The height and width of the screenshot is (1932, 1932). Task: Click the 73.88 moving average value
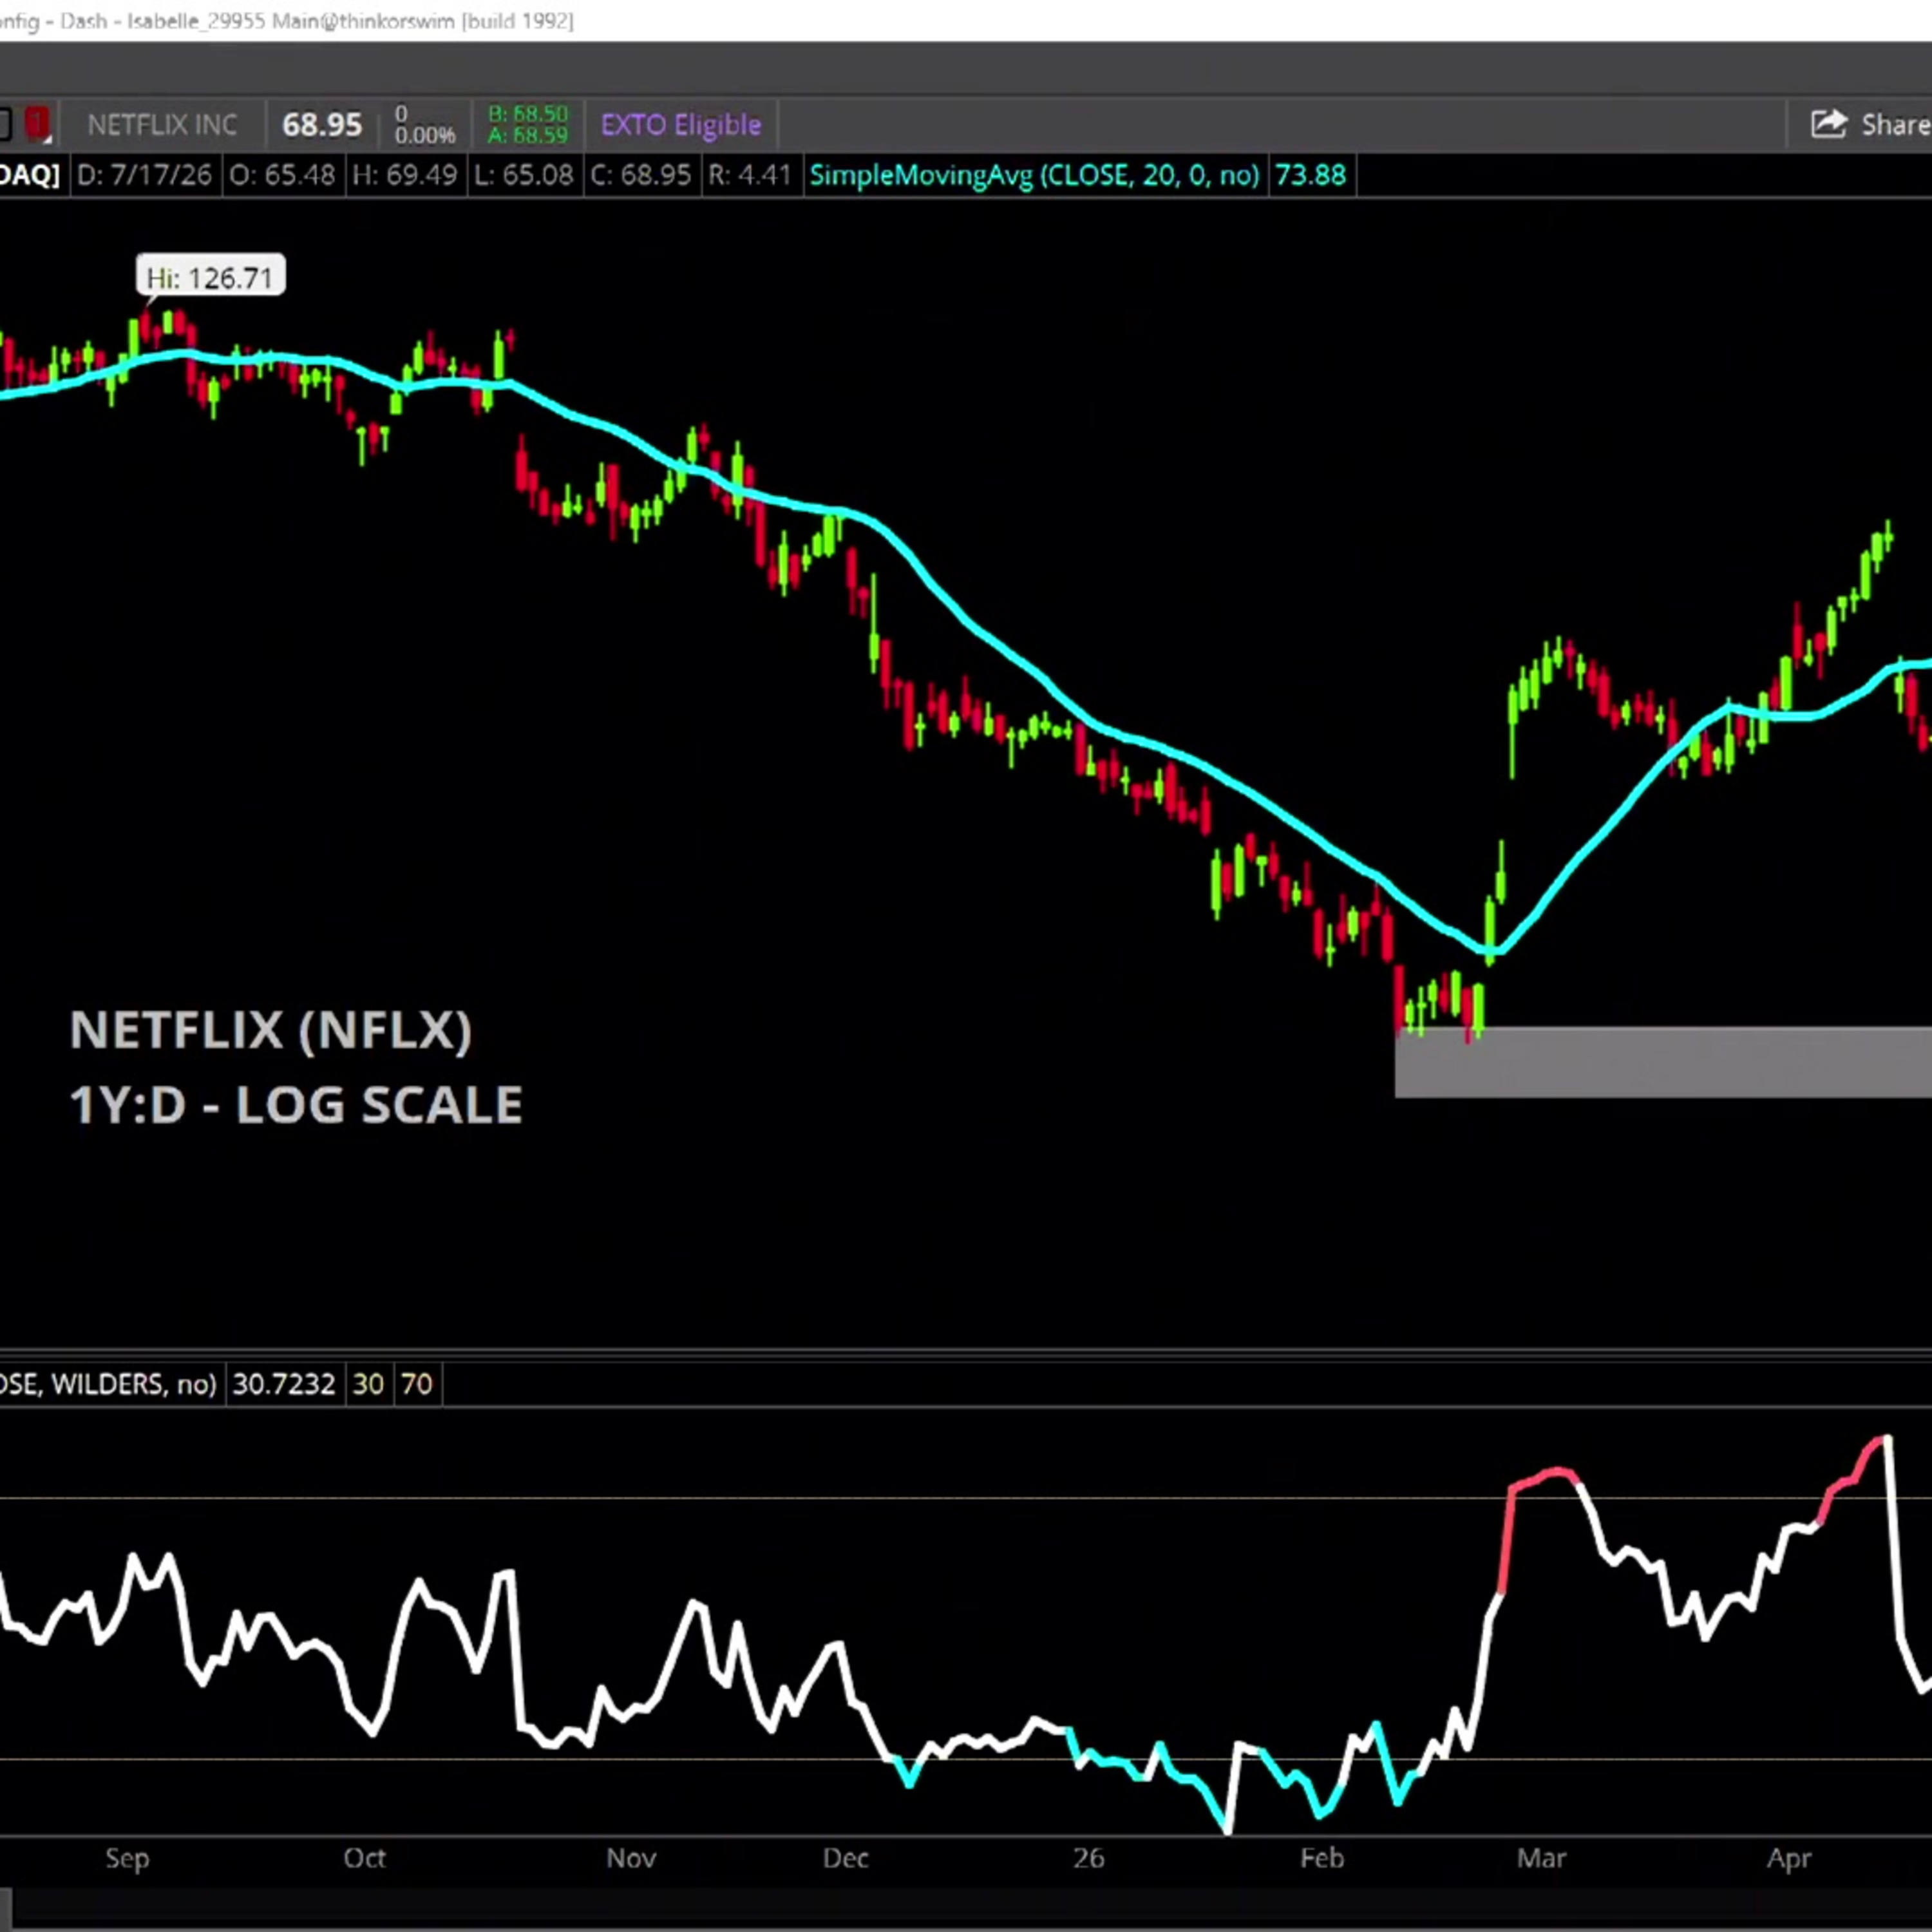point(1311,176)
